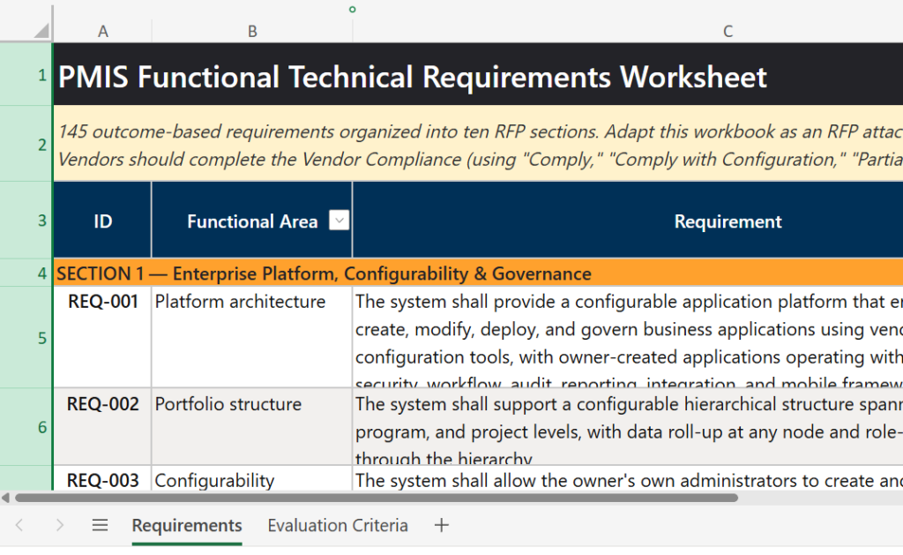The image size is (903, 555).
Task: Select cell REQ-003
Action: [102, 478]
